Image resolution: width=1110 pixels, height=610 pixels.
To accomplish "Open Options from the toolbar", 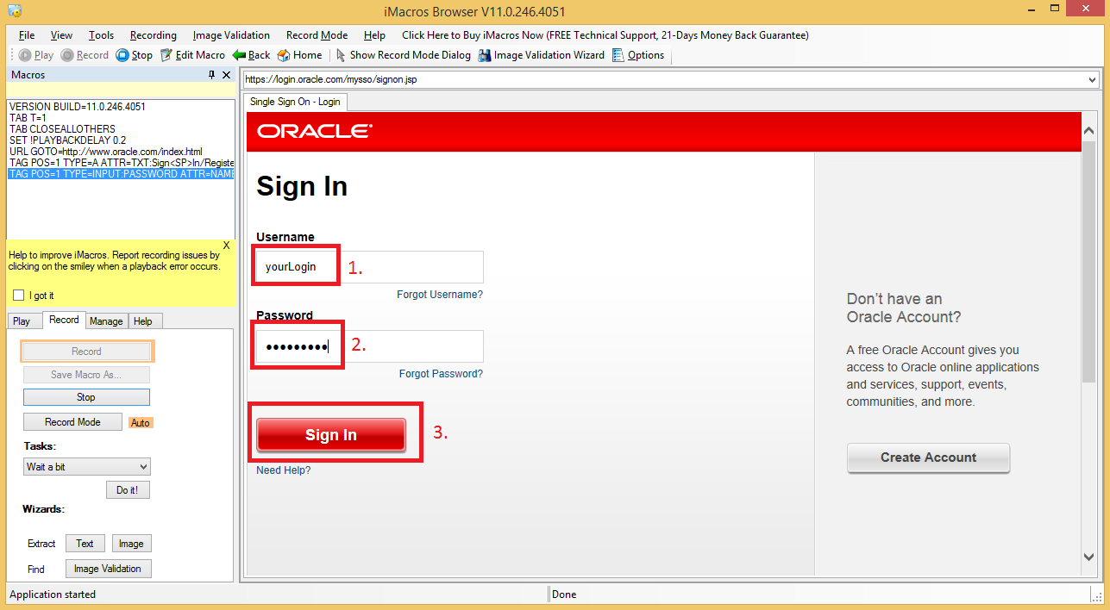I will (x=638, y=55).
